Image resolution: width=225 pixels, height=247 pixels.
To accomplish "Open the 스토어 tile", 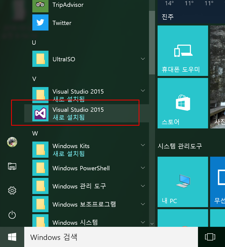I will click(x=183, y=103).
